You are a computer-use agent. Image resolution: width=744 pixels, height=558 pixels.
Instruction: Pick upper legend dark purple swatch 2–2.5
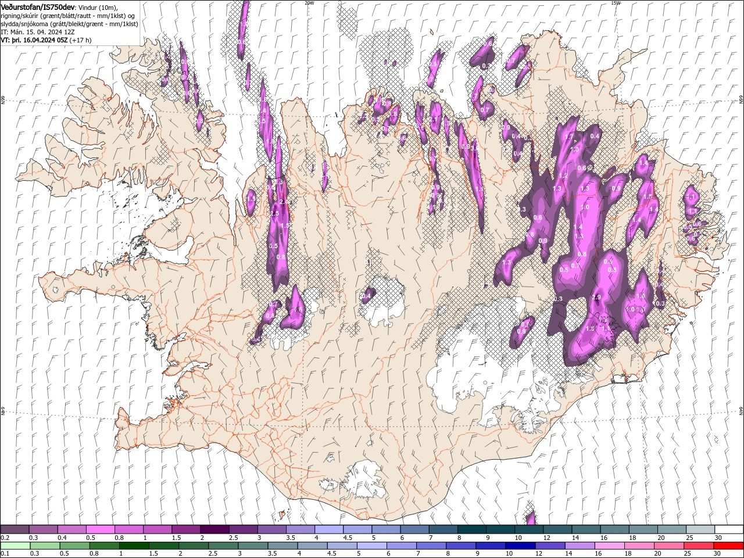tap(214, 530)
